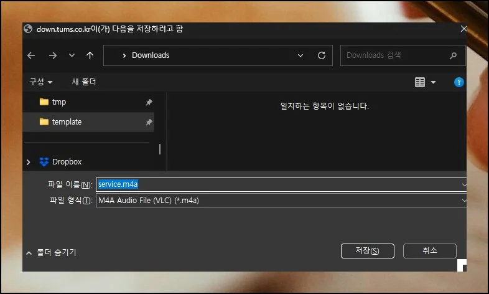Click the service.m4a filename field
489x294 pixels.
coord(280,184)
